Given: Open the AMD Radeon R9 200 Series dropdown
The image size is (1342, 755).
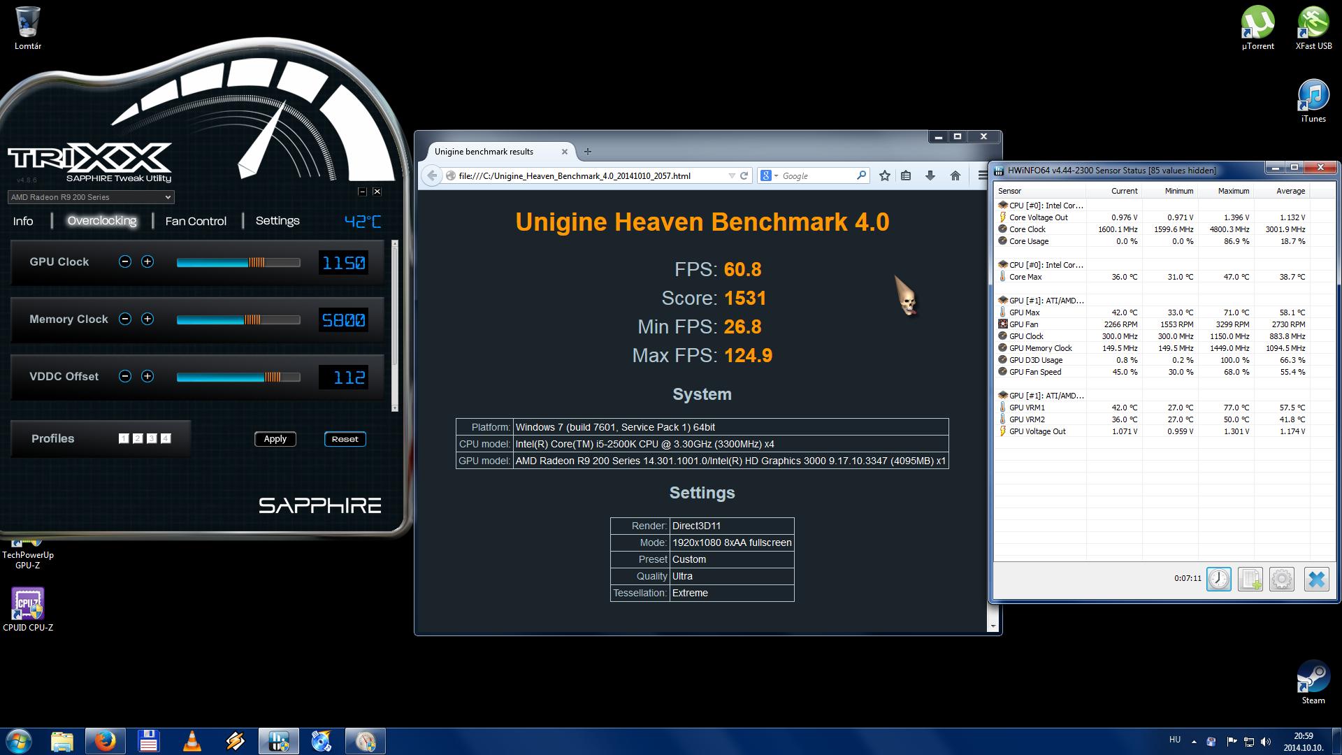Looking at the screenshot, I should point(91,197).
